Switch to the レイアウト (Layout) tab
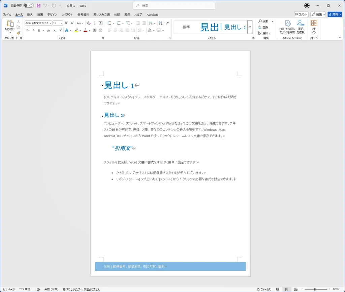345x292 pixels. [67, 15]
